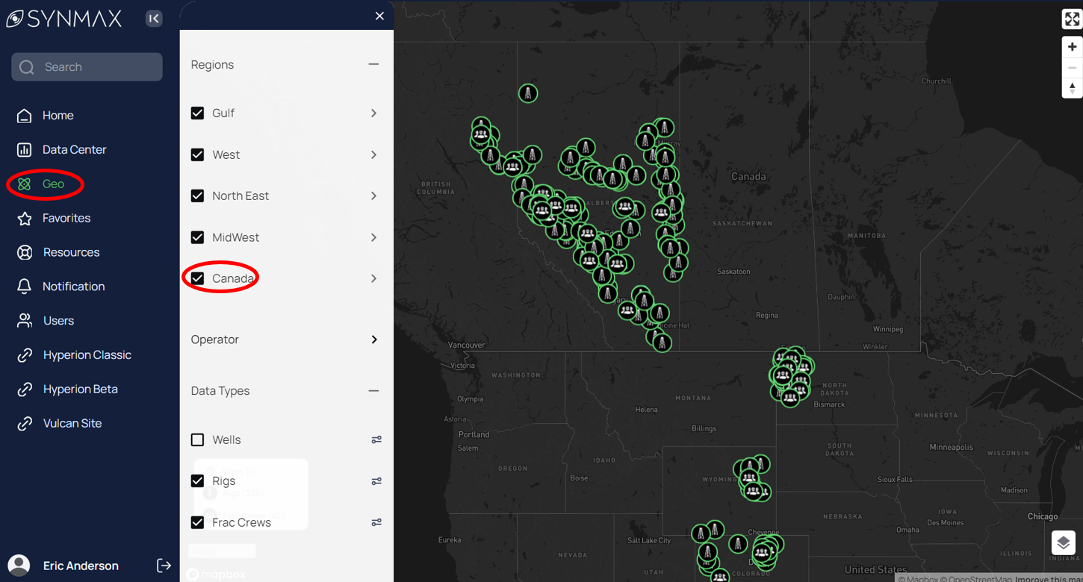Collapse the sidebar with the arrow button

coord(154,19)
